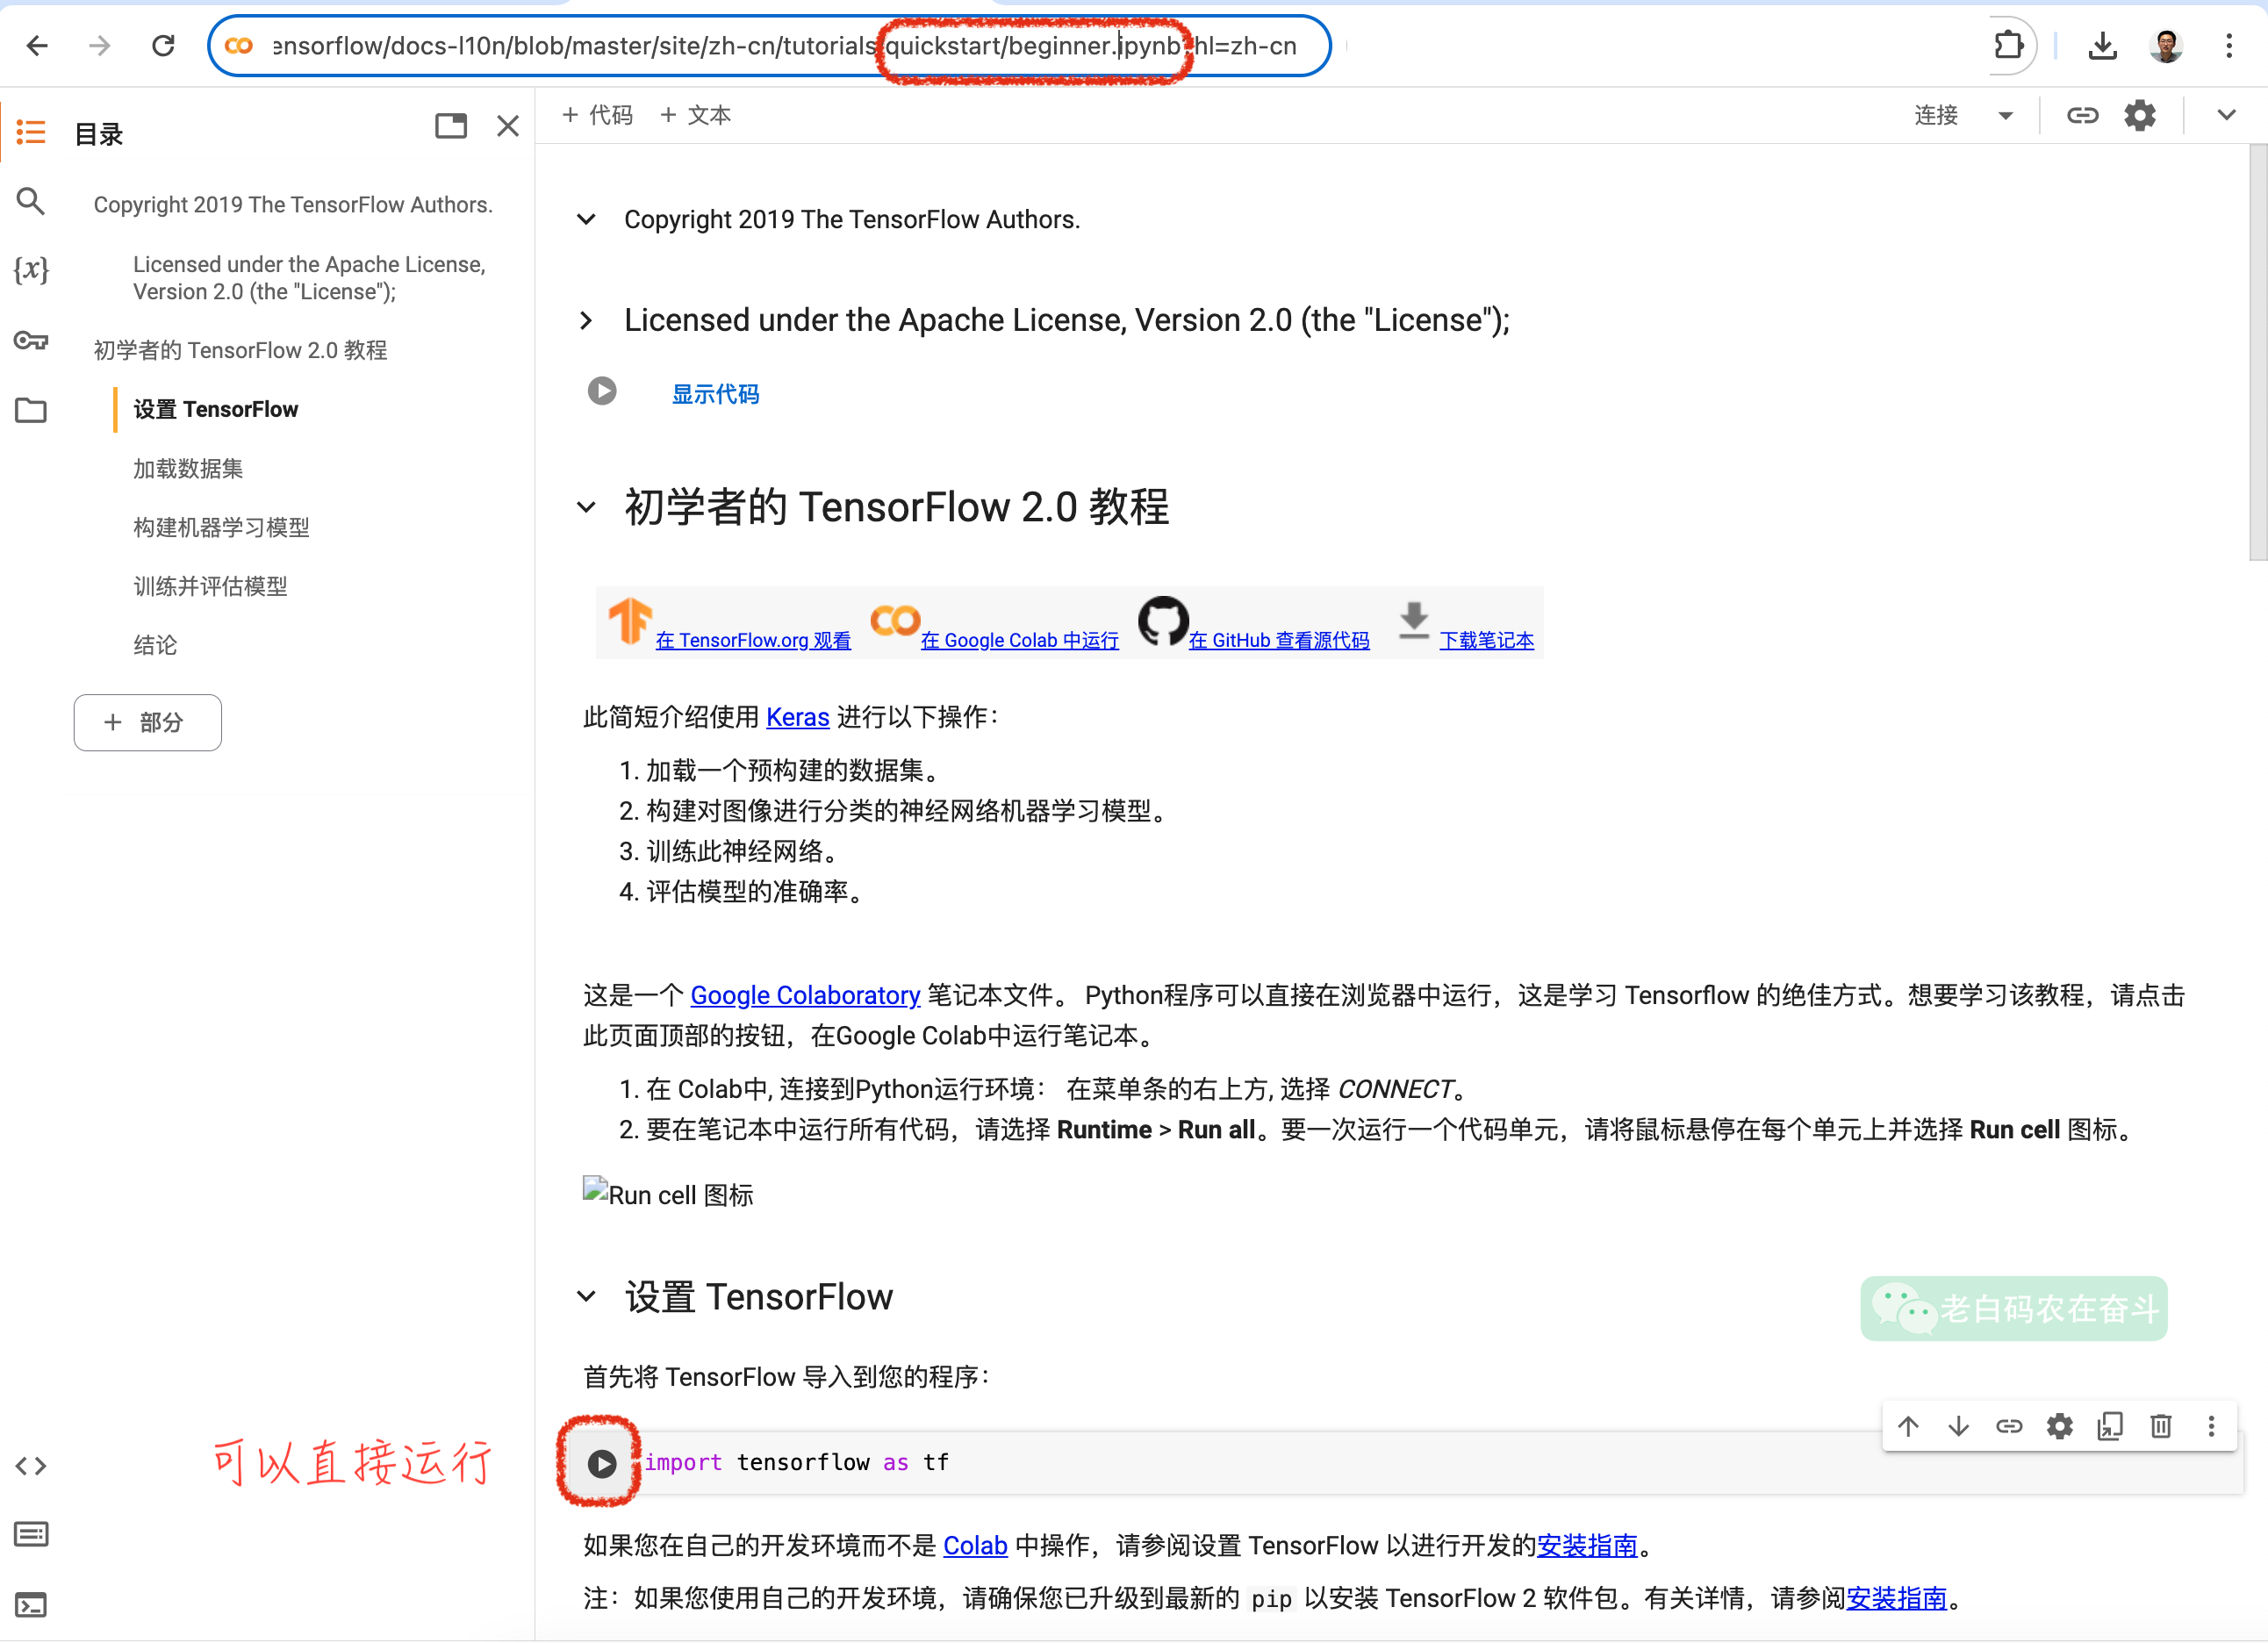This screenshot has height=1643, width=2268.
Task: Click the share link icon in the toolbar
Action: (2082, 116)
